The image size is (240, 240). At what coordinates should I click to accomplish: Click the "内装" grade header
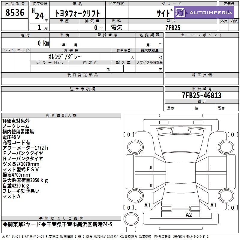pyautogui.click(x=234, y=21)
